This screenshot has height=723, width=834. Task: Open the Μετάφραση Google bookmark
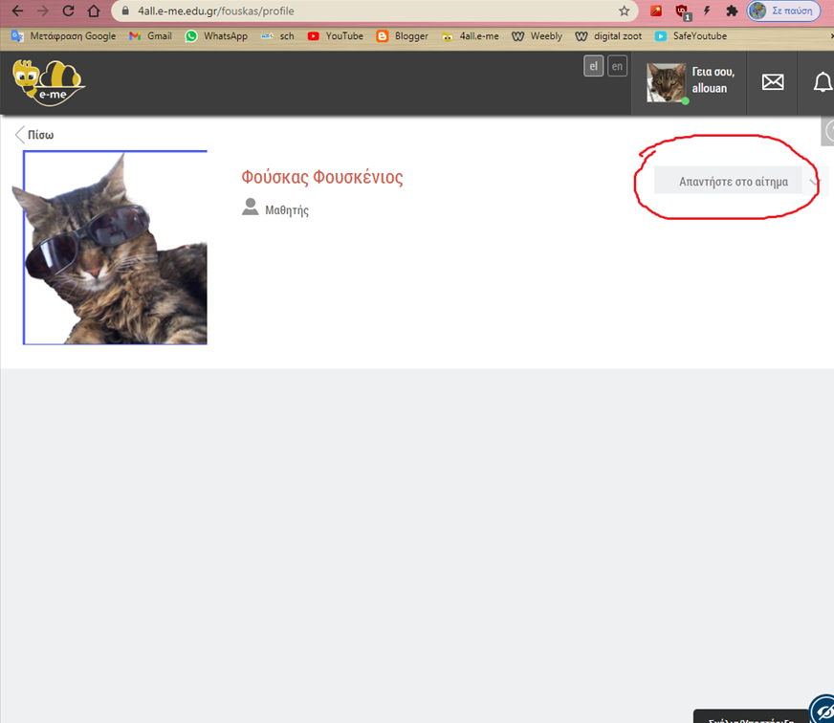click(64, 35)
